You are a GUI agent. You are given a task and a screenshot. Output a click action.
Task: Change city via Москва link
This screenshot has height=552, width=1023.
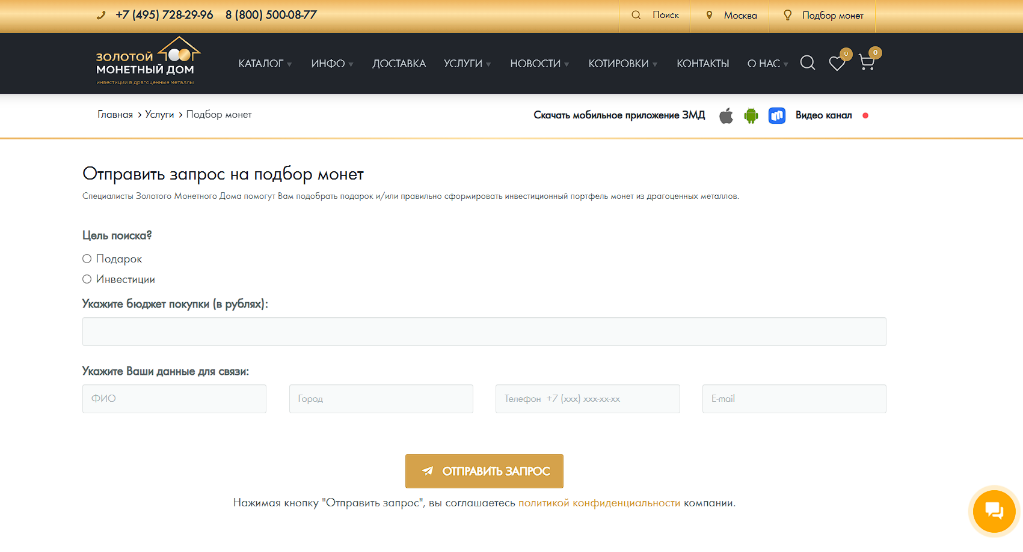pos(740,16)
